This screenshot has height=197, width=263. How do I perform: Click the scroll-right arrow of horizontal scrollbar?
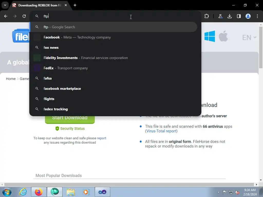257,184
